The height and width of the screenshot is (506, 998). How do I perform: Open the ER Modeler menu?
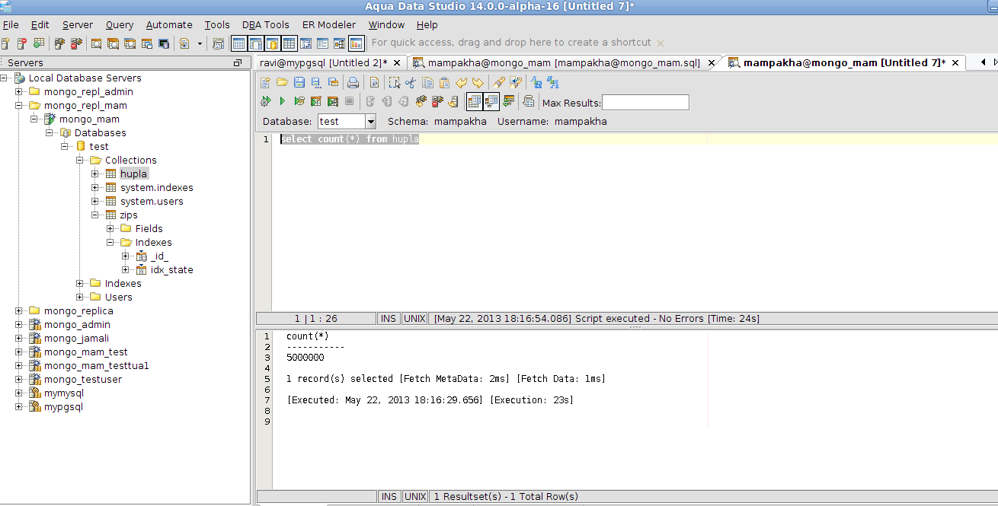tap(329, 24)
